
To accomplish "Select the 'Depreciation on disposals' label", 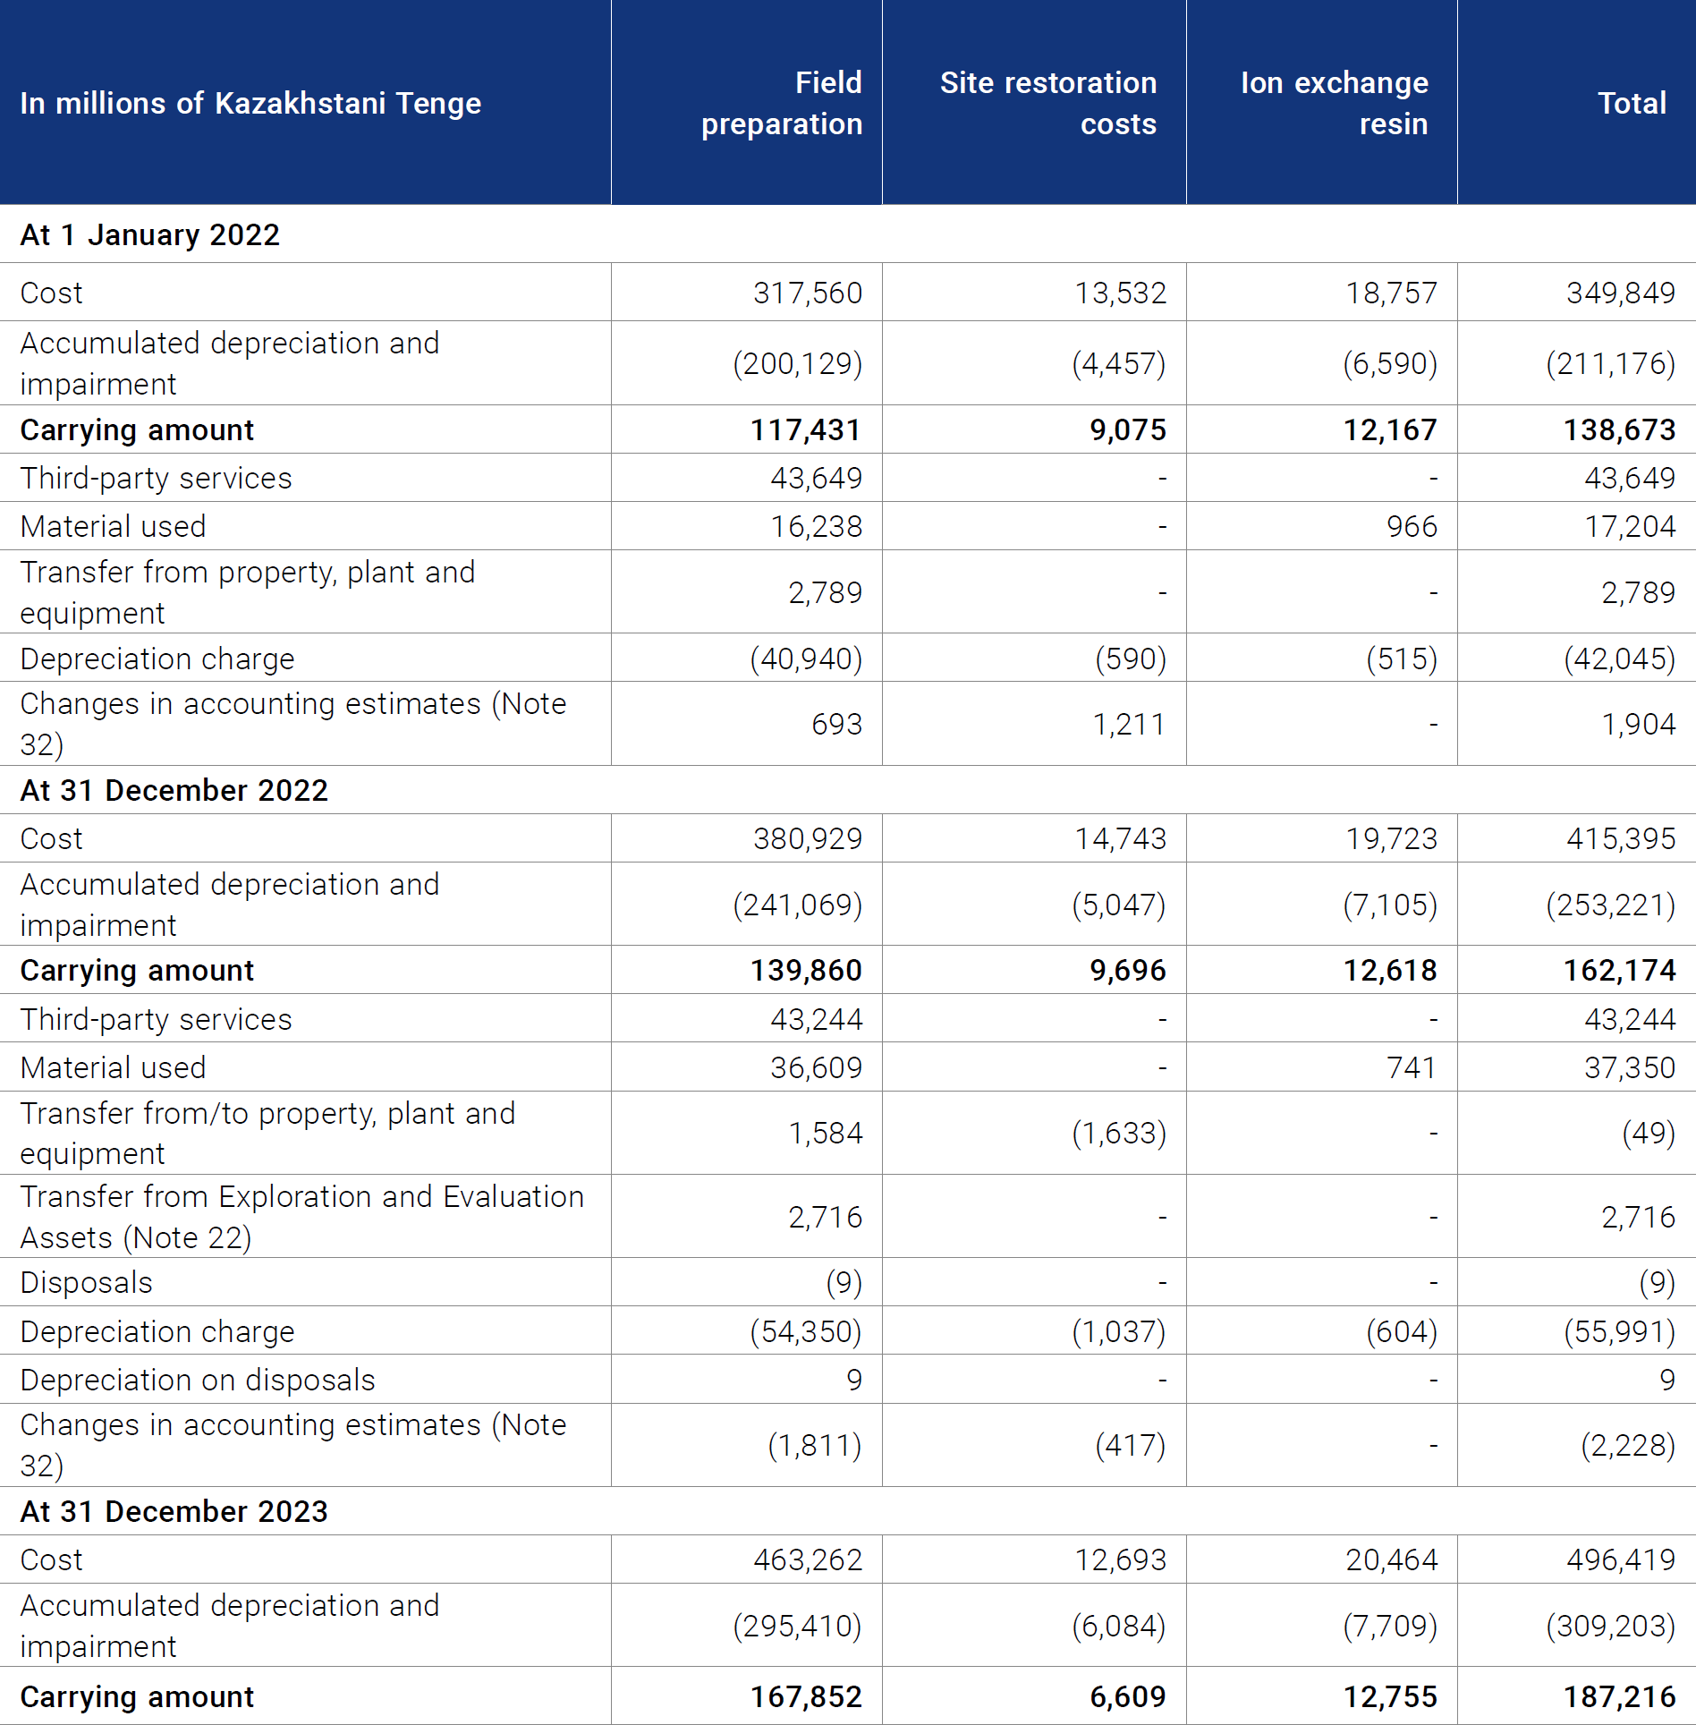I will pos(198,1380).
